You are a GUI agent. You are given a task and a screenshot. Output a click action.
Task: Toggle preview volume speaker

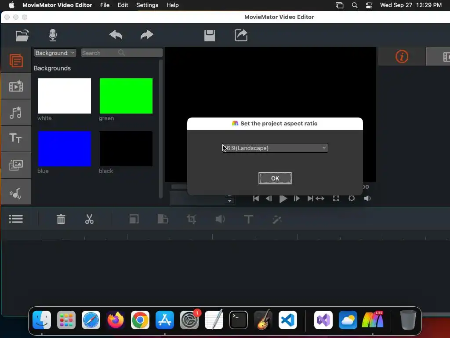[367, 198]
